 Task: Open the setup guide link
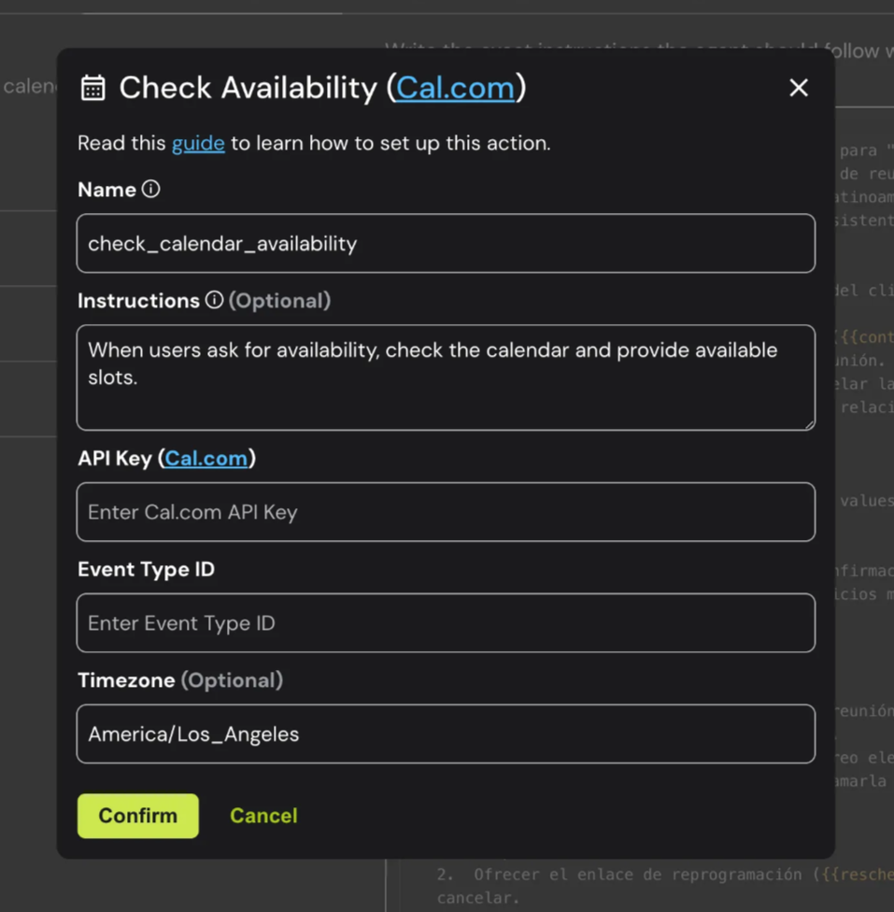click(198, 143)
